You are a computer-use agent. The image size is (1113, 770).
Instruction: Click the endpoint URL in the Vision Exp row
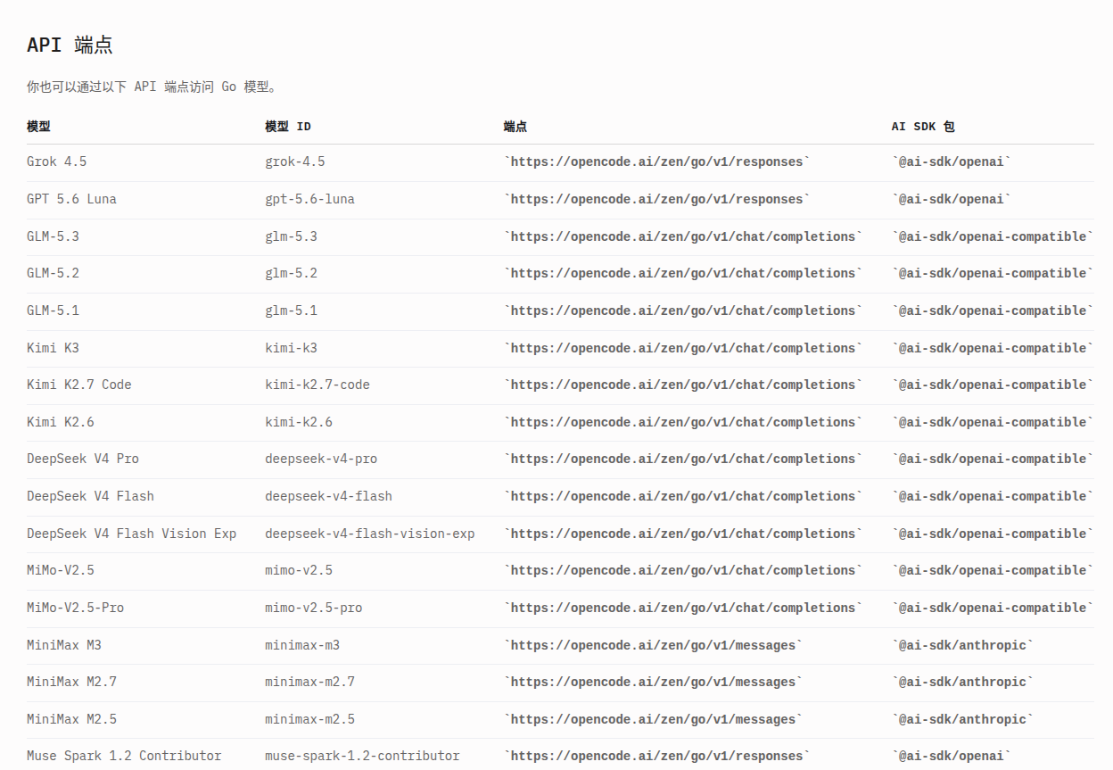[683, 534]
